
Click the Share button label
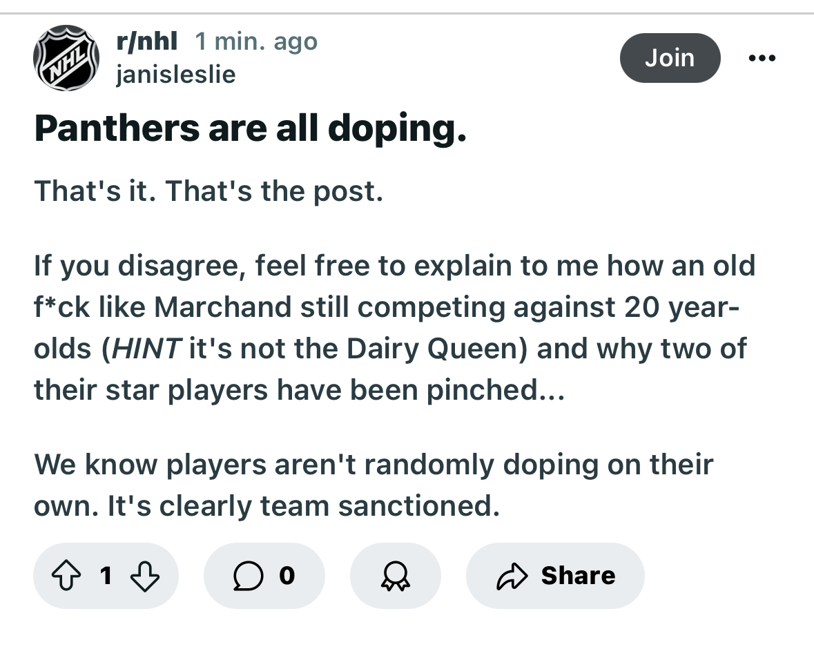(x=579, y=576)
